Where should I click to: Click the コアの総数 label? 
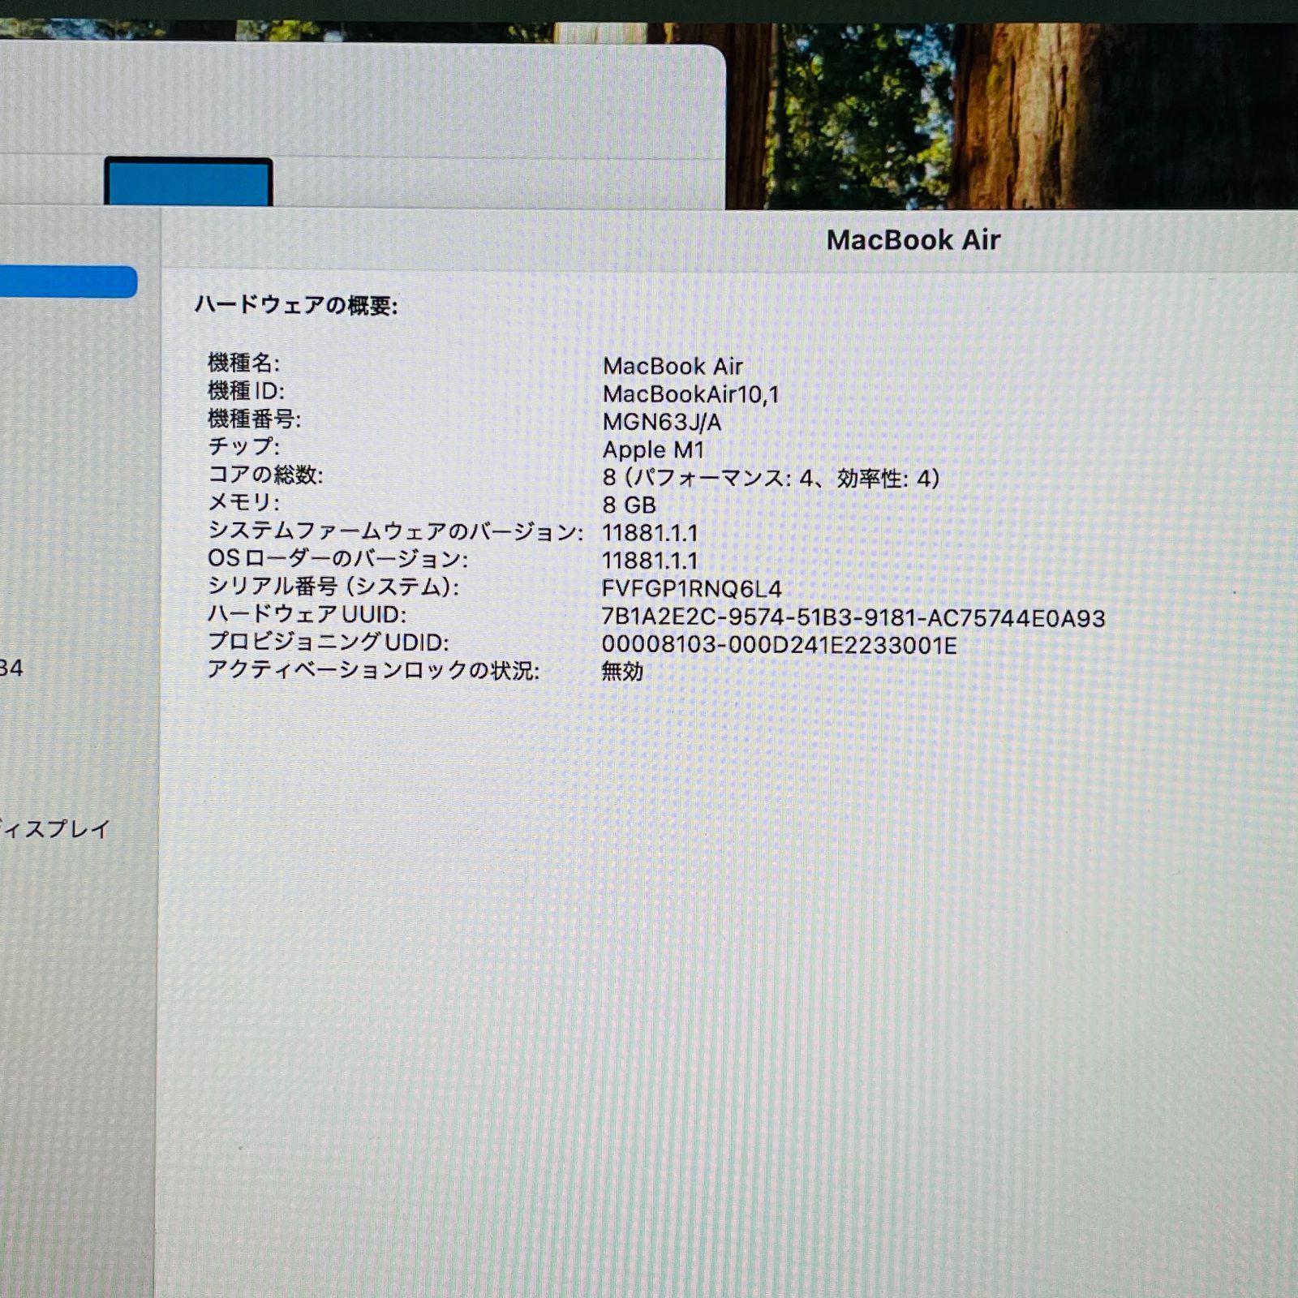coord(265,475)
